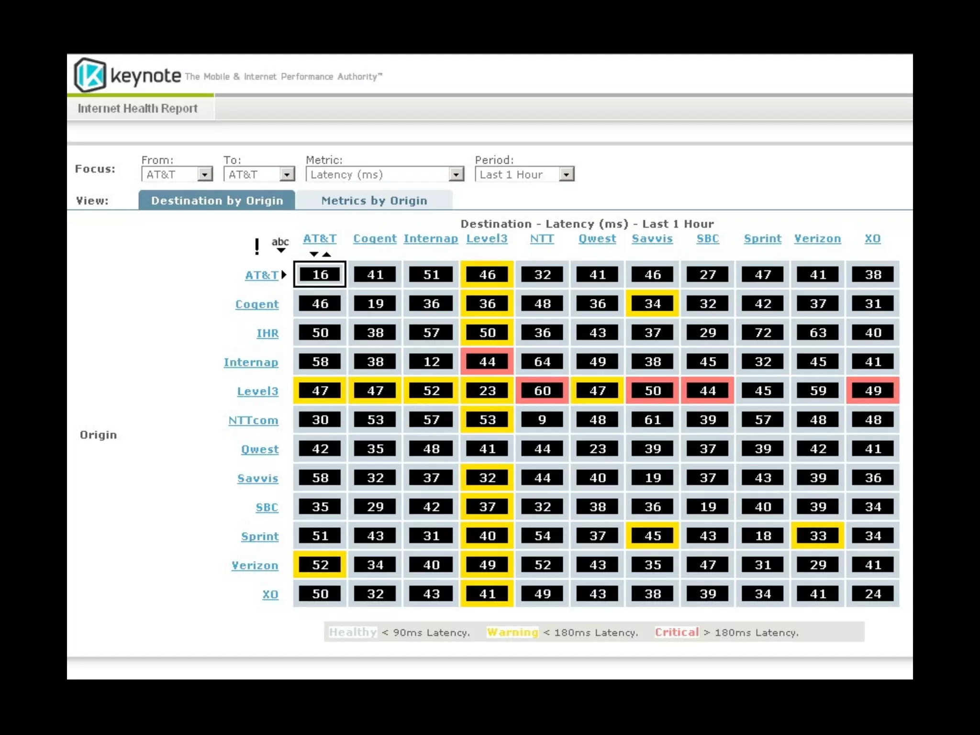Click the red Level3 to NTT cell 60
Screen dimensions: 980x735
[x=542, y=390]
